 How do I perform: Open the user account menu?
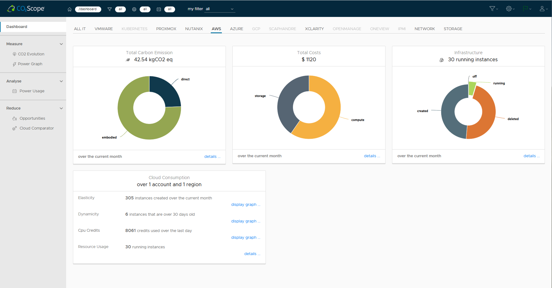coord(543,9)
